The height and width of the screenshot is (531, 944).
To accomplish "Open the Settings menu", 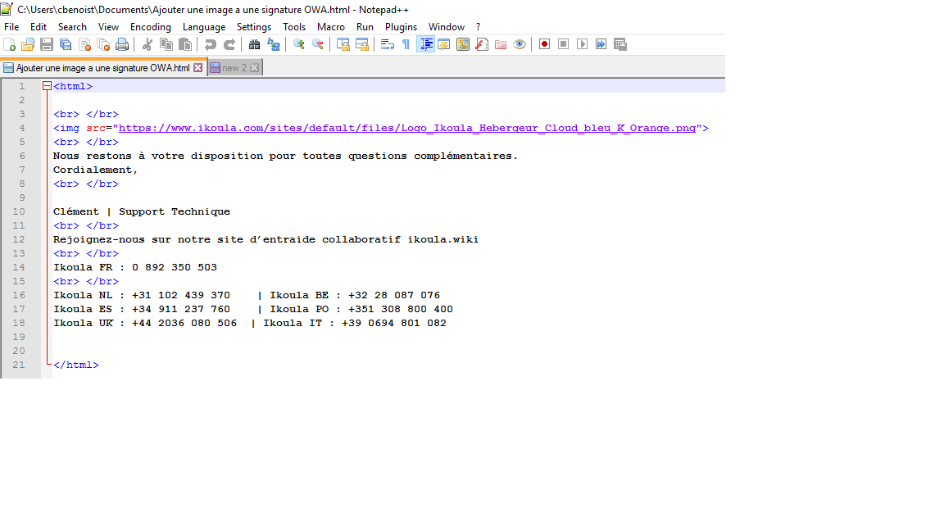I will [x=254, y=27].
